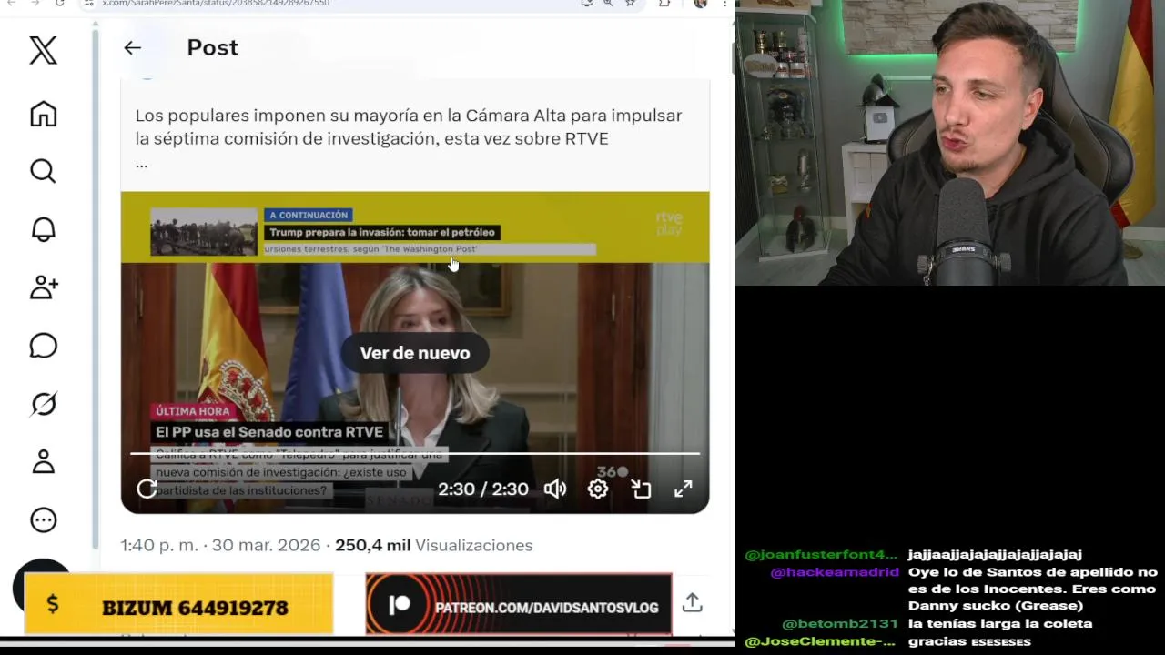Image resolution: width=1165 pixels, height=655 pixels.
Task: Open the browser extensions puzzle icon
Action: click(664, 4)
